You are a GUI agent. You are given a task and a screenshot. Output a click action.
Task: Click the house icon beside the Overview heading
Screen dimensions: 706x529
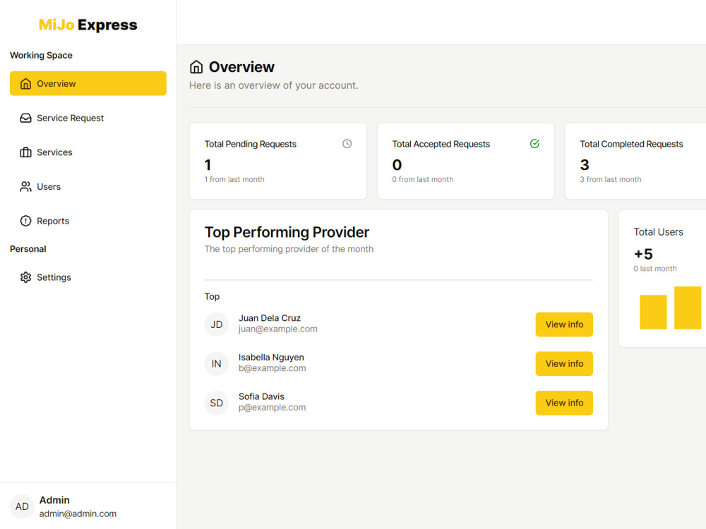coord(196,66)
